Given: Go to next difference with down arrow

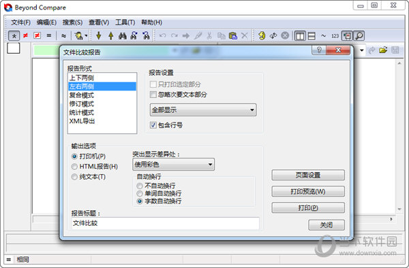Looking at the screenshot, I should 99,35.
